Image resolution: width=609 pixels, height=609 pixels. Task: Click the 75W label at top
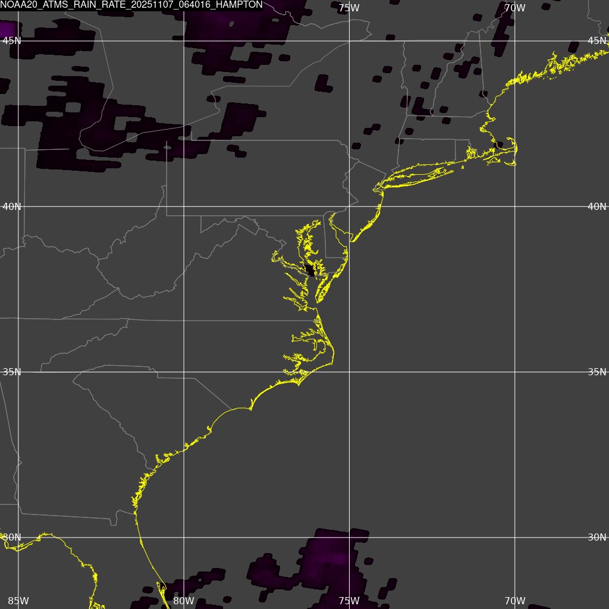pos(349,8)
